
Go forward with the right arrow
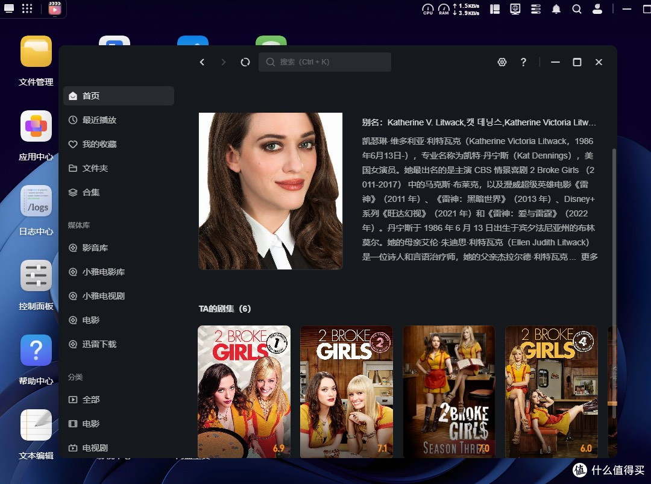[224, 62]
